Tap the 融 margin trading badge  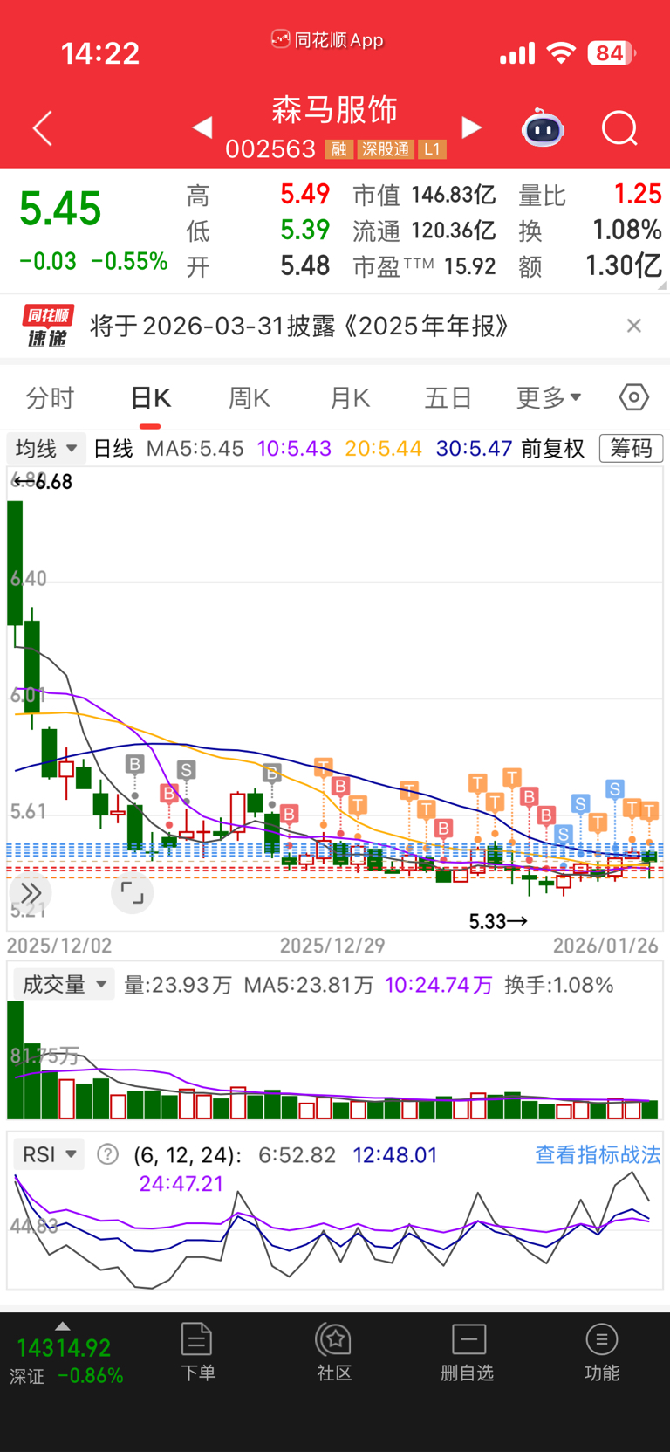pos(338,149)
